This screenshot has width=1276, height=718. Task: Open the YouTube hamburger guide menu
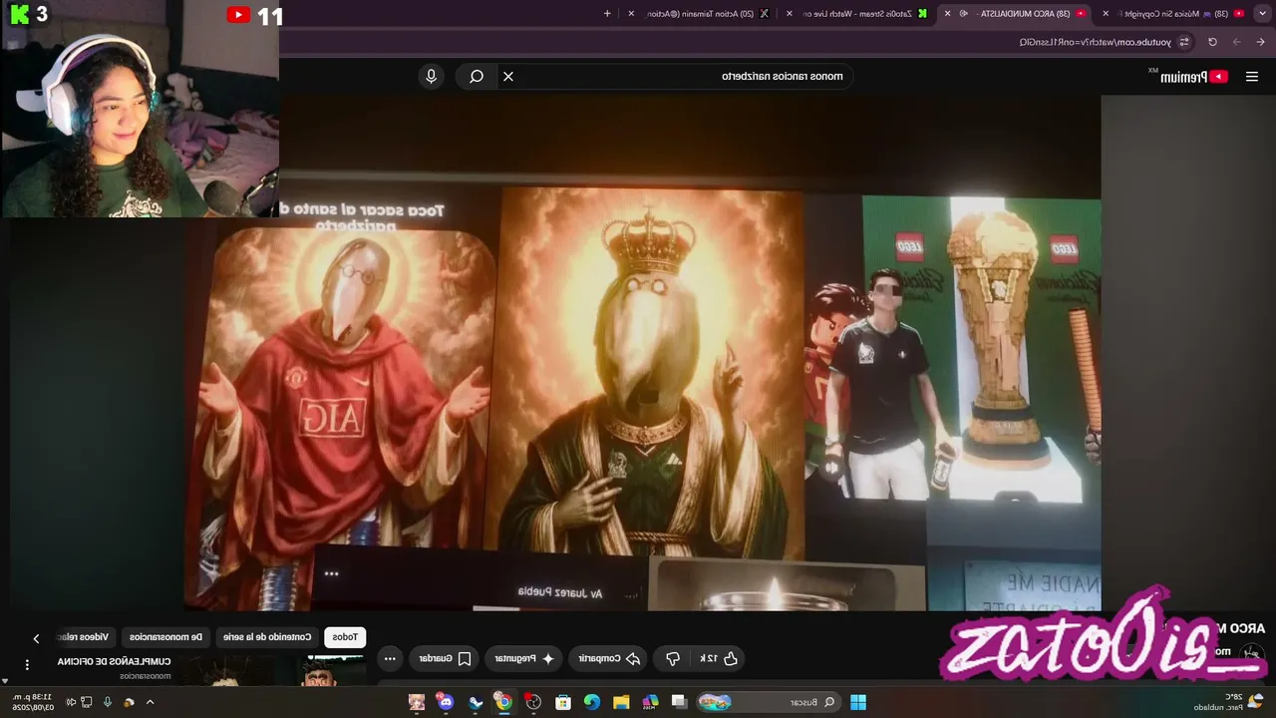point(1251,77)
